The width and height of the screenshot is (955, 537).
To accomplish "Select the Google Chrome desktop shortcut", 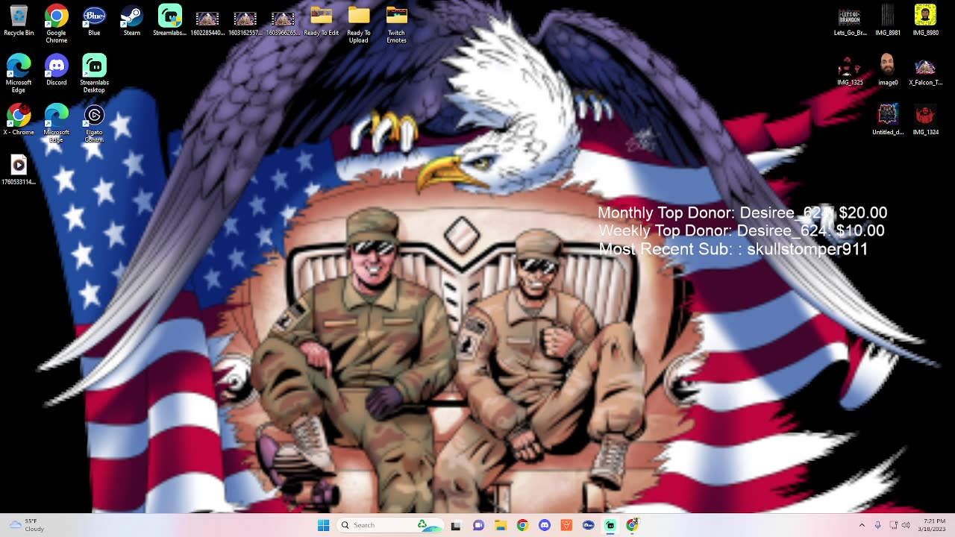I will click(x=57, y=24).
